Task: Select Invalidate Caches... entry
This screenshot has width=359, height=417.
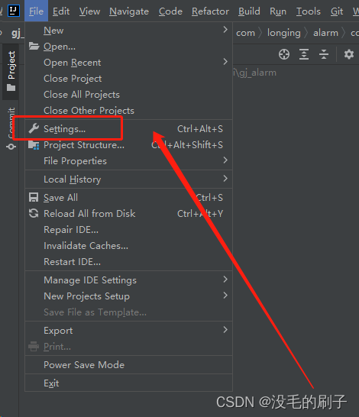Action: 129,246
